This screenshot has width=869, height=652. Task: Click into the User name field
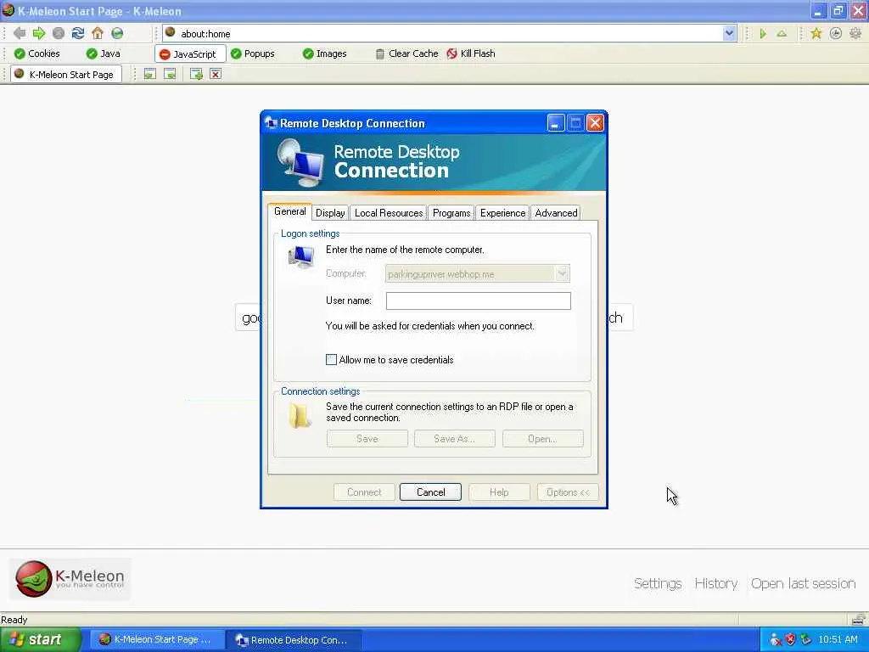[x=479, y=301]
